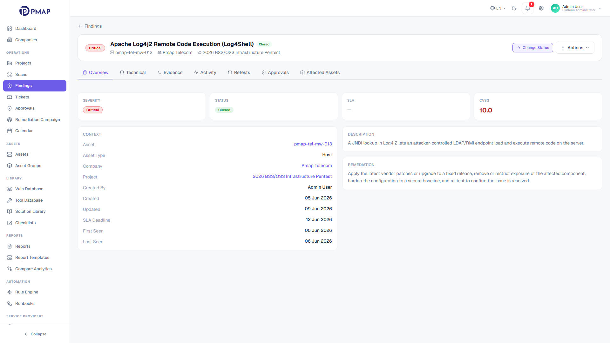Click the Report Templates icon
Viewport: 610px width, 343px height.
point(10,258)
